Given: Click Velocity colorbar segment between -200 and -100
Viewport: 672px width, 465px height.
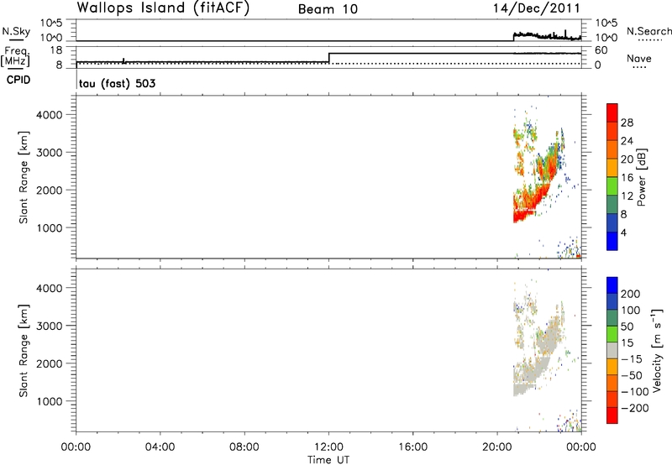Looking at the screenshot, I should [612, 399].
